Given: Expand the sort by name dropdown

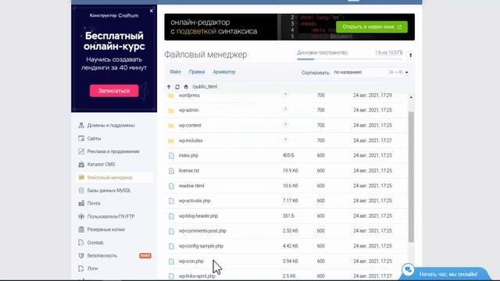Looking at the screenshot, I should 371,73.
